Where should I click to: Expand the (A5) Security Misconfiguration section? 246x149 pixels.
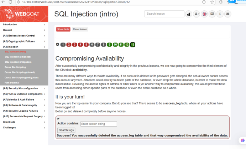pos(24,88)
